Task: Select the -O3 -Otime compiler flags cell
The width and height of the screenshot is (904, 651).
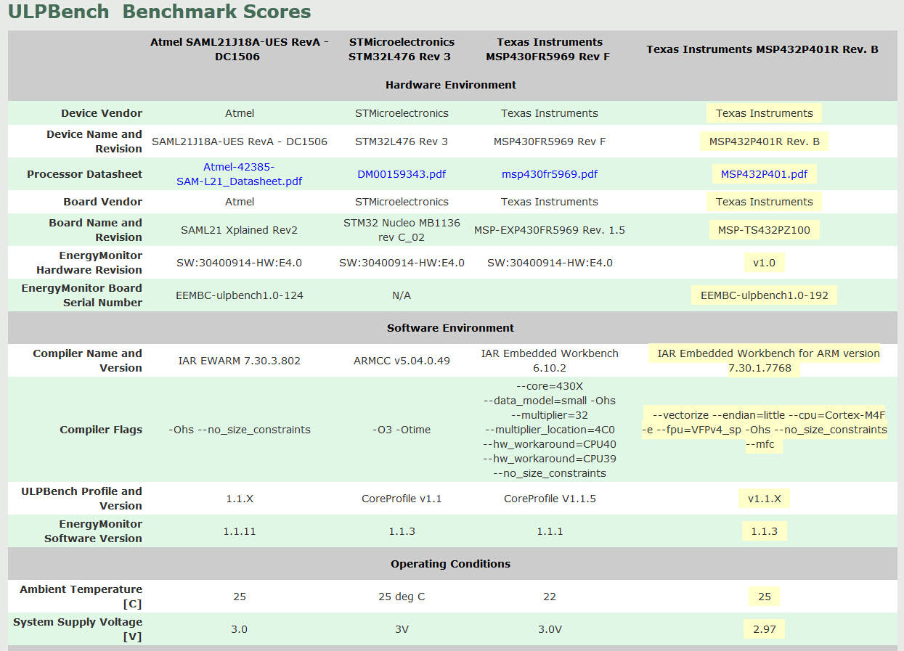Action: [402, 430]
